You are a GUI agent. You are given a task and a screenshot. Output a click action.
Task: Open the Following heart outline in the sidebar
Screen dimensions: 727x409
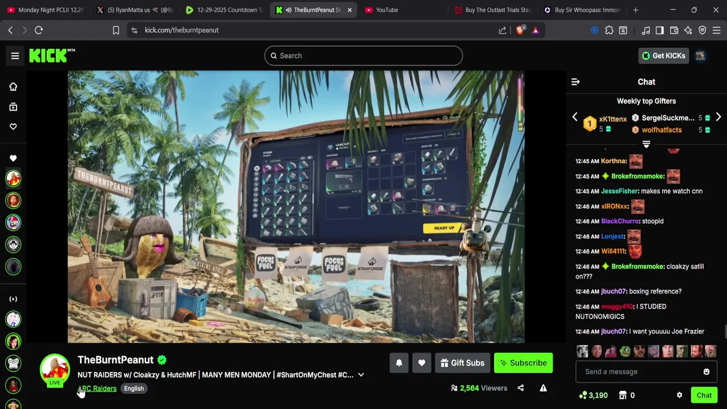pos(13,127)
